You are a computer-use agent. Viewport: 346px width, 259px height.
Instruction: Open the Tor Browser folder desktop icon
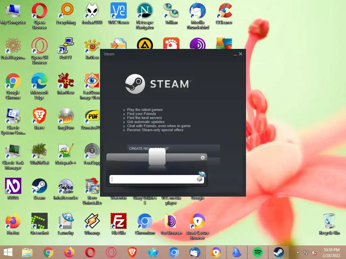[171, 224]
